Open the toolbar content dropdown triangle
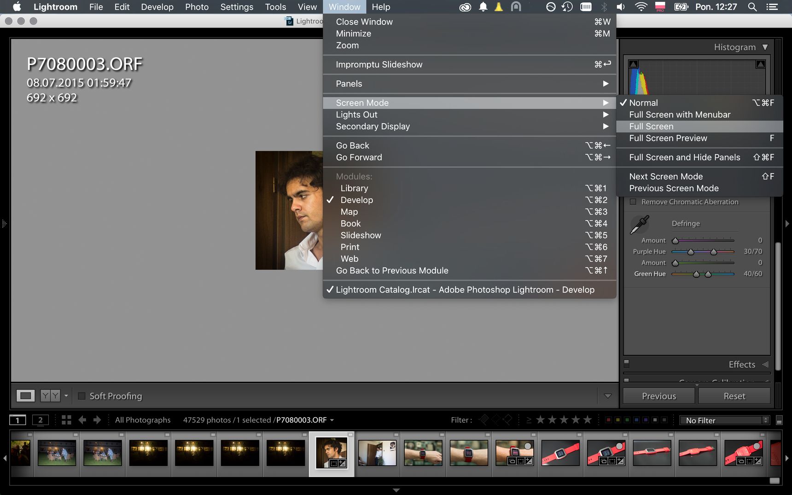792x495 pixels. tap(608, 396)
